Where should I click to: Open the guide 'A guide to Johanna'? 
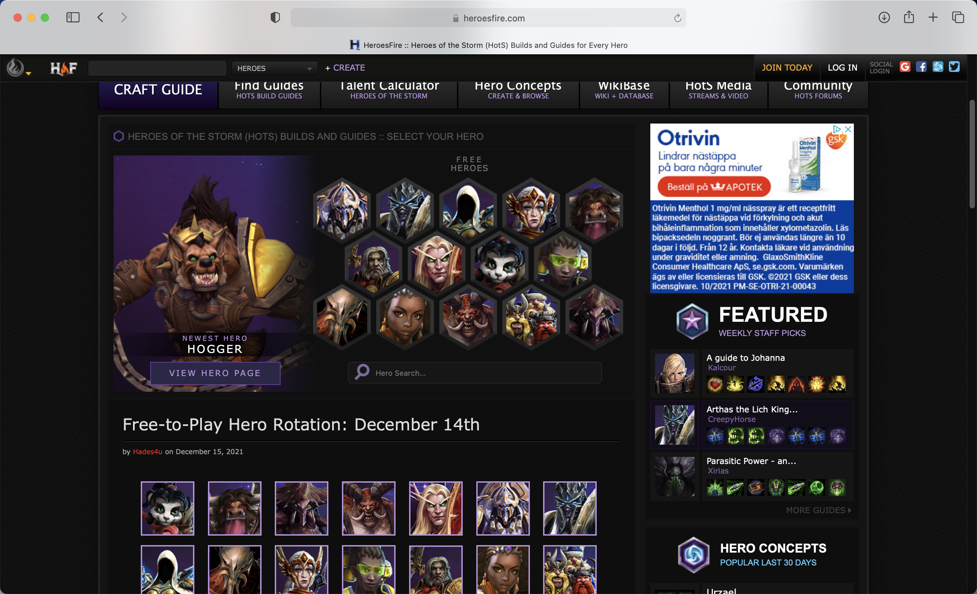point(745,357)
